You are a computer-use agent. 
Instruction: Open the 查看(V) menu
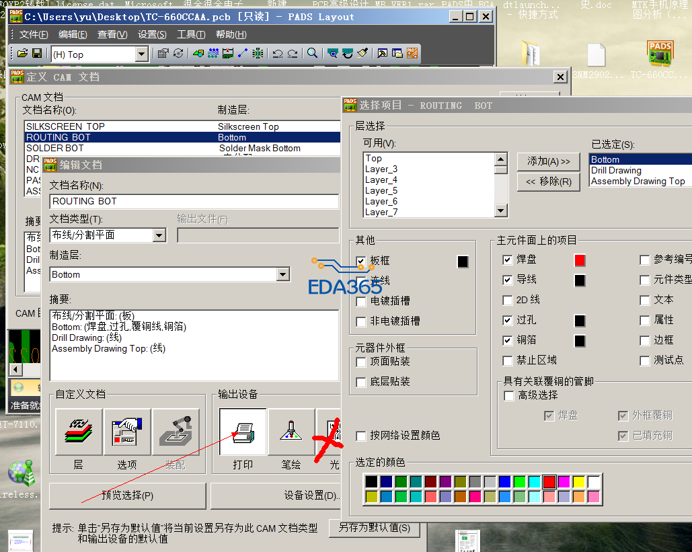pyautogui.click(x=112, y=34)
